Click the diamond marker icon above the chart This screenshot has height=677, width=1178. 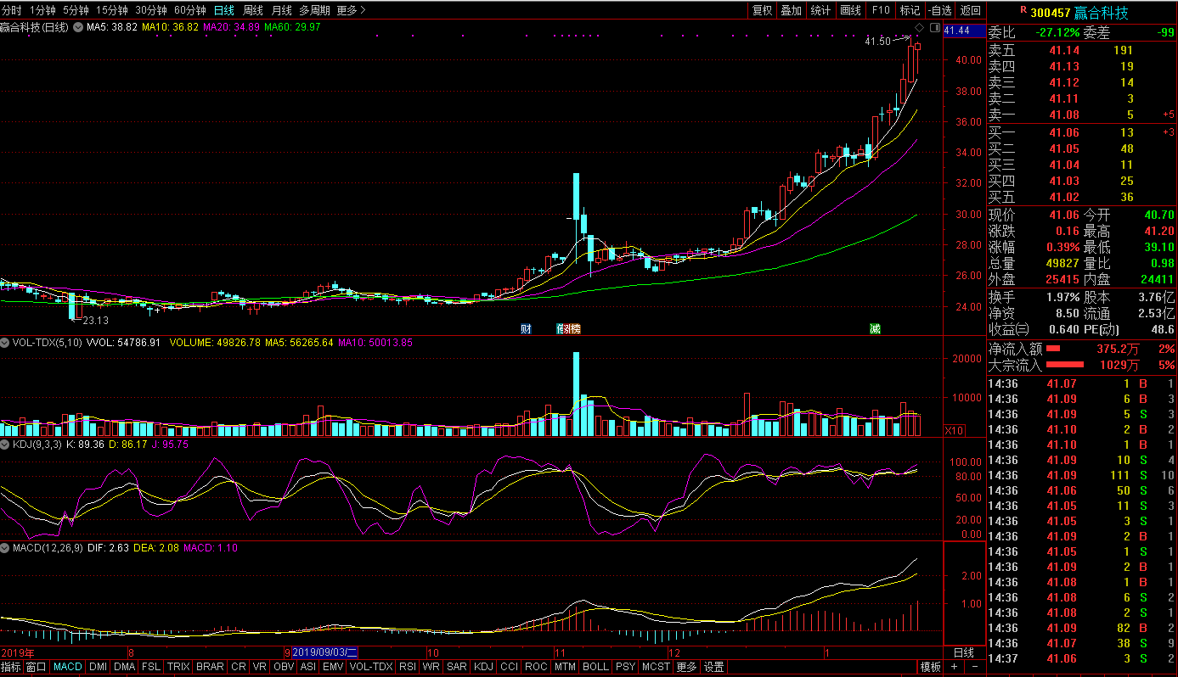(918, 29)
